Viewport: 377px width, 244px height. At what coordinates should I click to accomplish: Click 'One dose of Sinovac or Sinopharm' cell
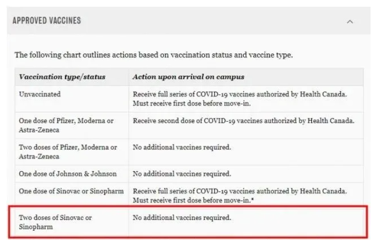(71, 191)
